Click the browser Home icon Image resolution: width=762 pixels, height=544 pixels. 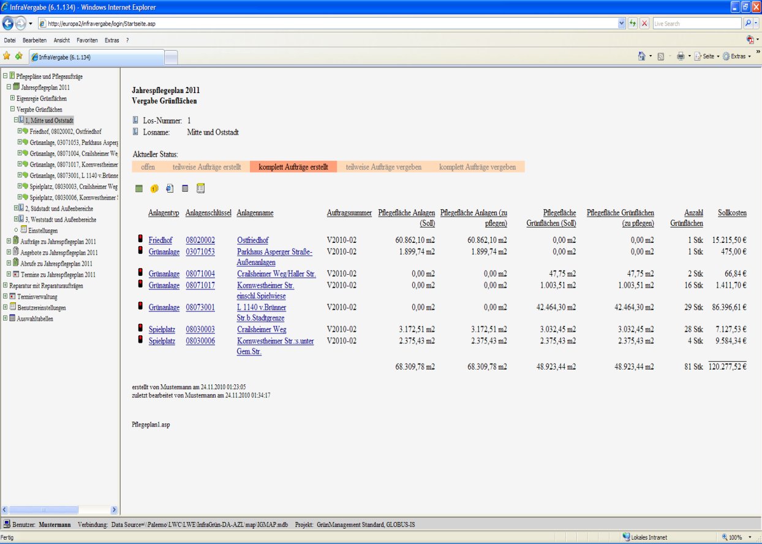(x=641, y=56)
